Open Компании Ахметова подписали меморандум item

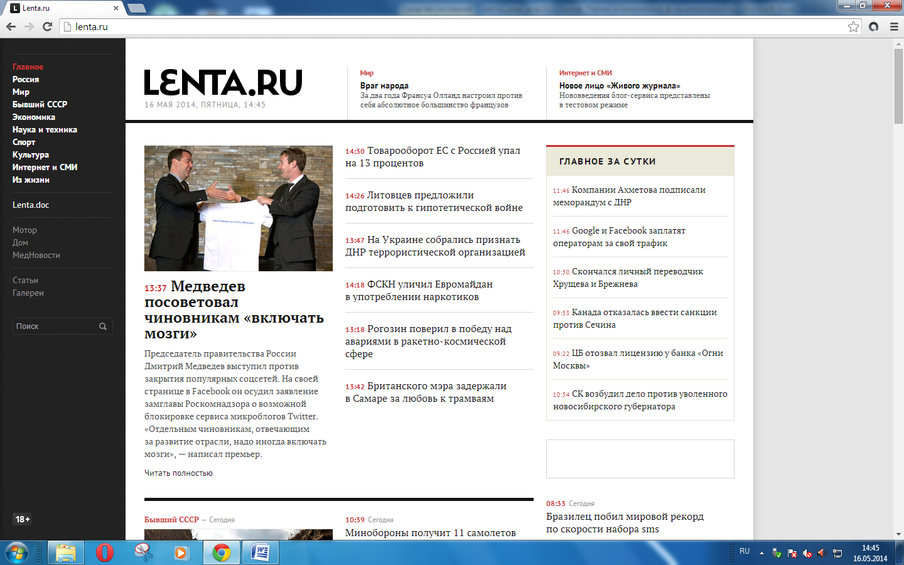pyautogui.click(x=629, y=196)
